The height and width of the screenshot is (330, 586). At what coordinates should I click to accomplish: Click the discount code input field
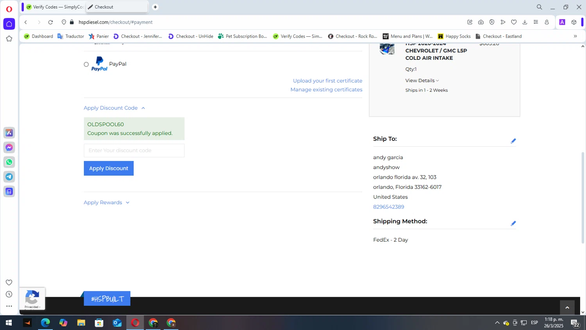(x=134, y=151)
